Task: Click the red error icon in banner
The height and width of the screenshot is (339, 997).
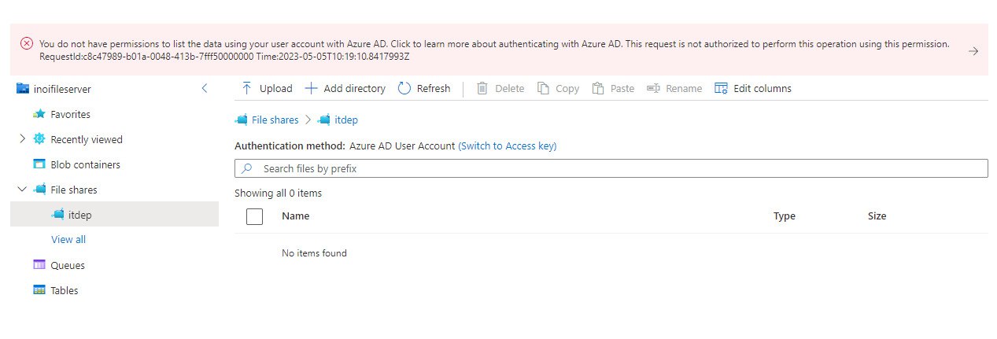Action: [x=26, y=44]
